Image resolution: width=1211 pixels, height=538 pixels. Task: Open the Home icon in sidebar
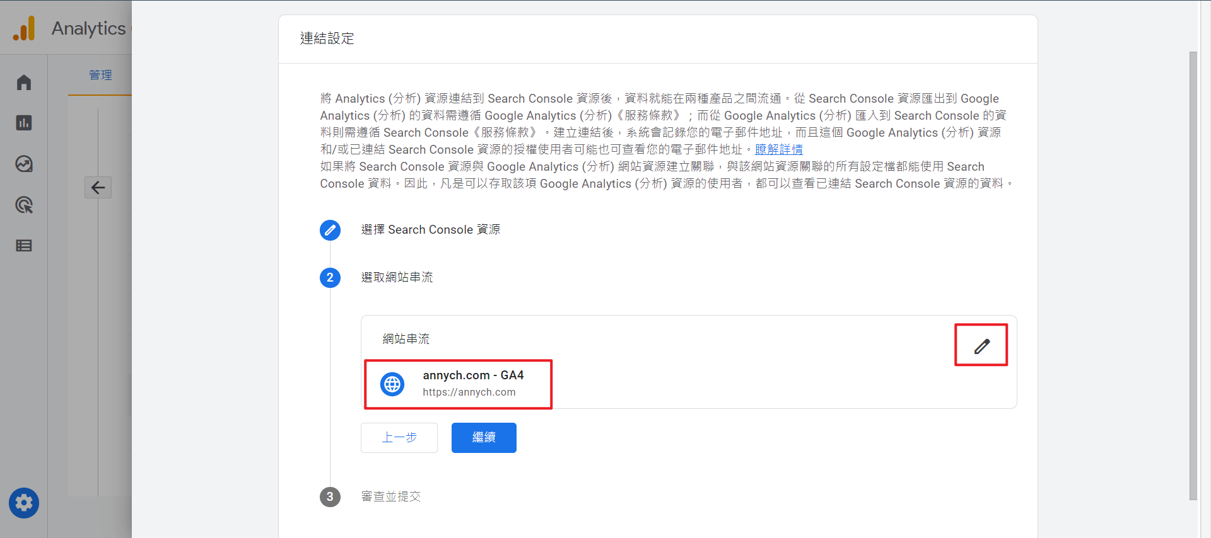[x=24, y=83]
